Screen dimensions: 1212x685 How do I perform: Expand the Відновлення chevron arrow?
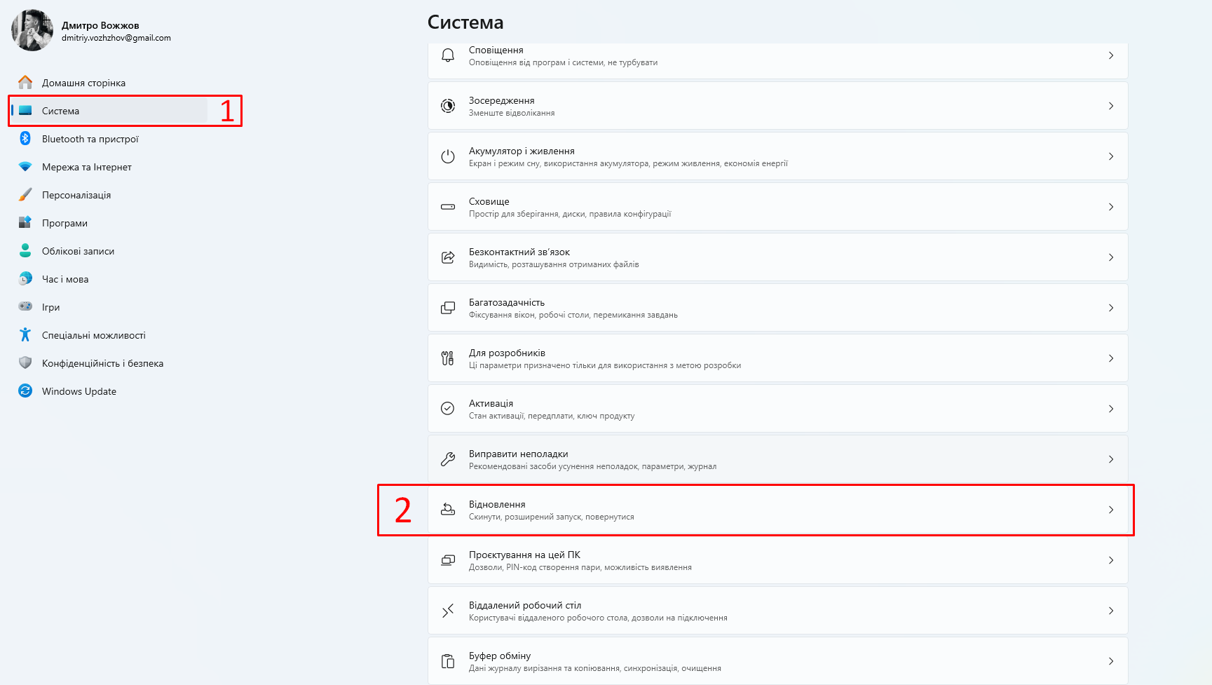click(1111, 510)
